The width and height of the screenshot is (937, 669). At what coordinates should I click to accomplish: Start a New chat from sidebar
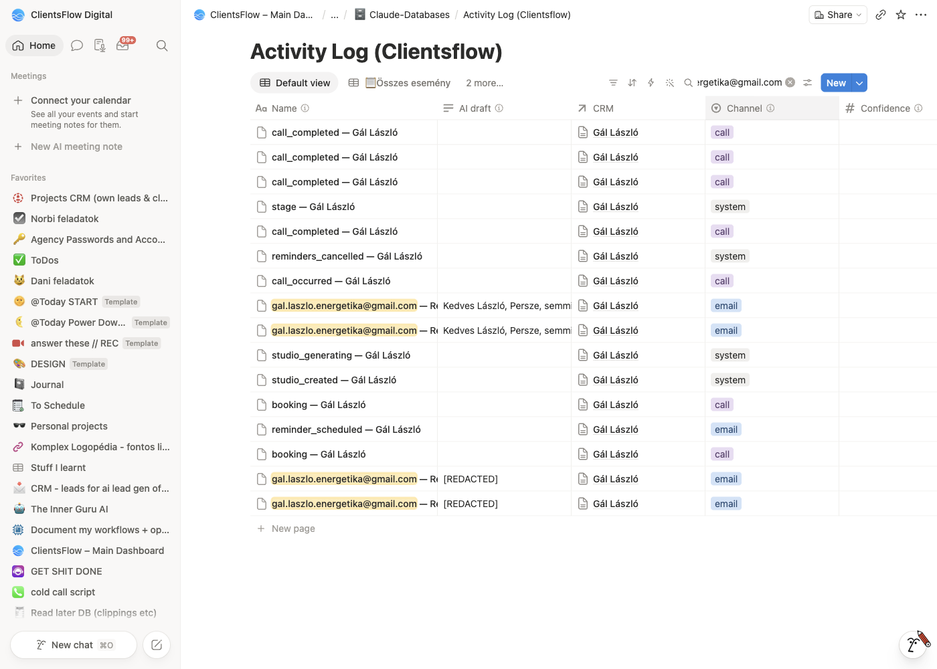click(x=74, y=645)
